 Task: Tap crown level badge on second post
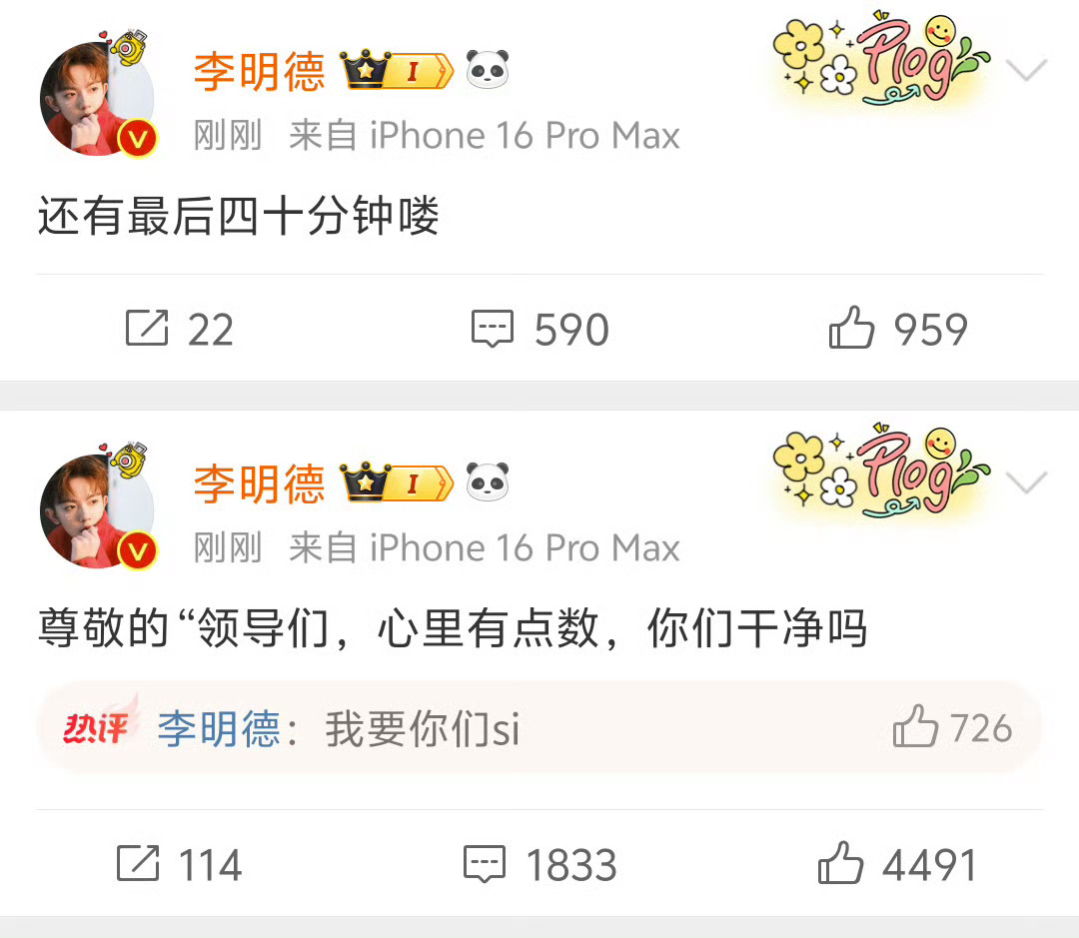pos(397,481)
